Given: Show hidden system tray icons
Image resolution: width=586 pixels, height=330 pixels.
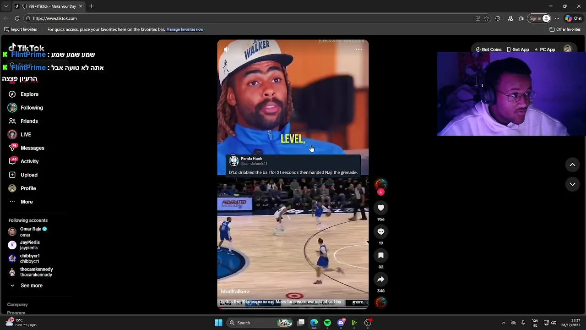Looking at the screenshot, I should (504, 323).
